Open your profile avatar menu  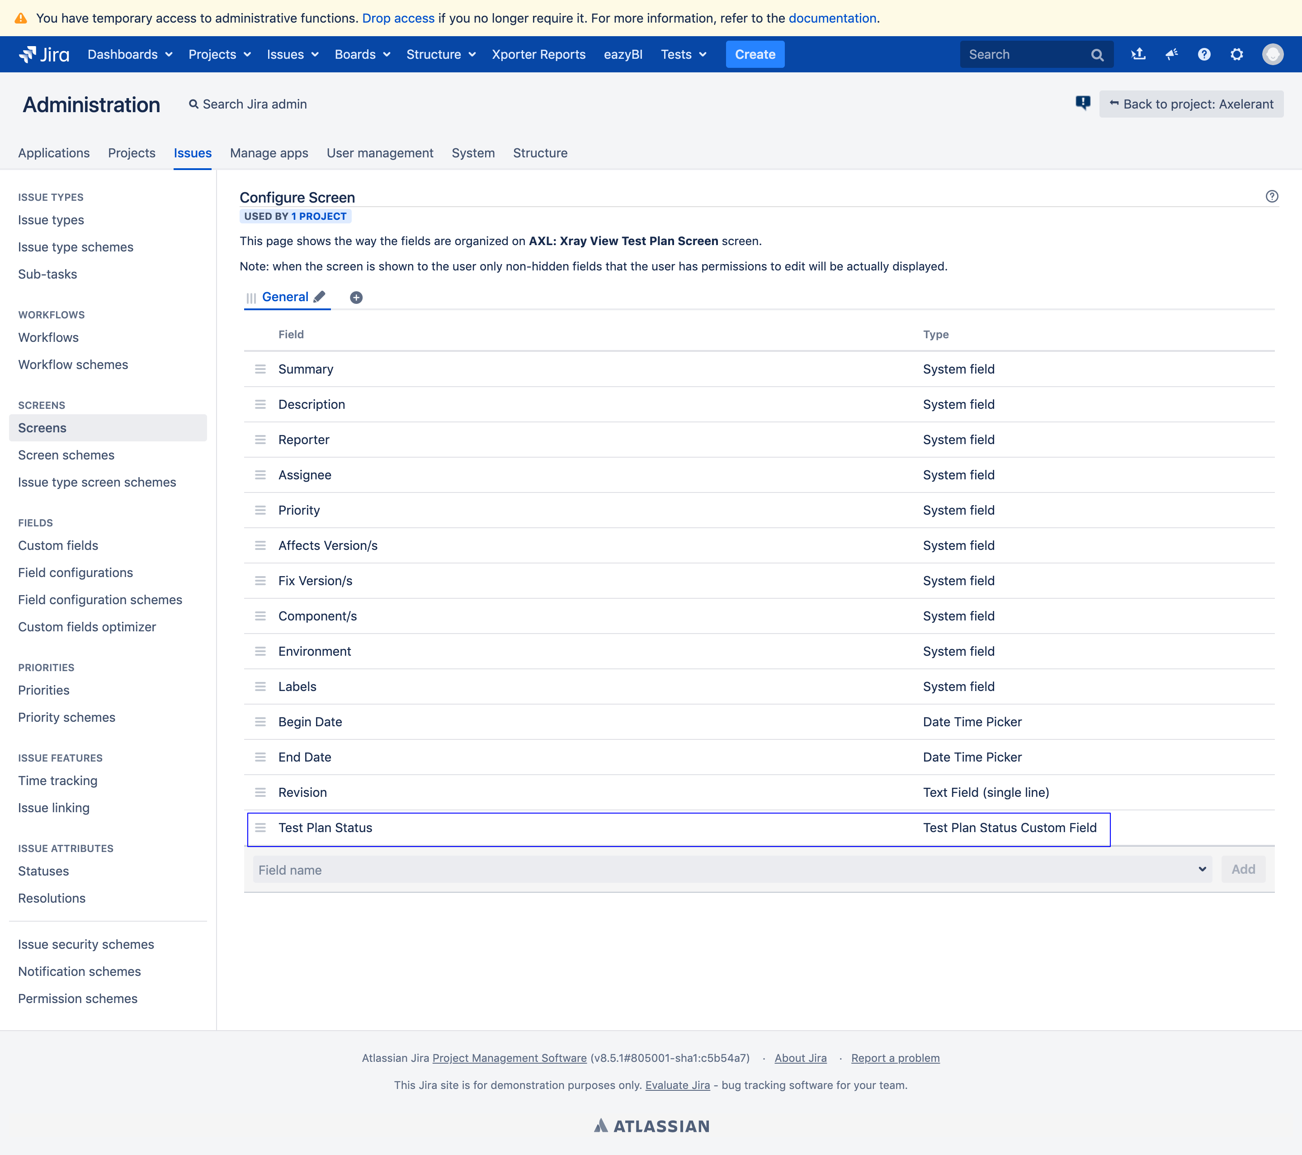1274,54
